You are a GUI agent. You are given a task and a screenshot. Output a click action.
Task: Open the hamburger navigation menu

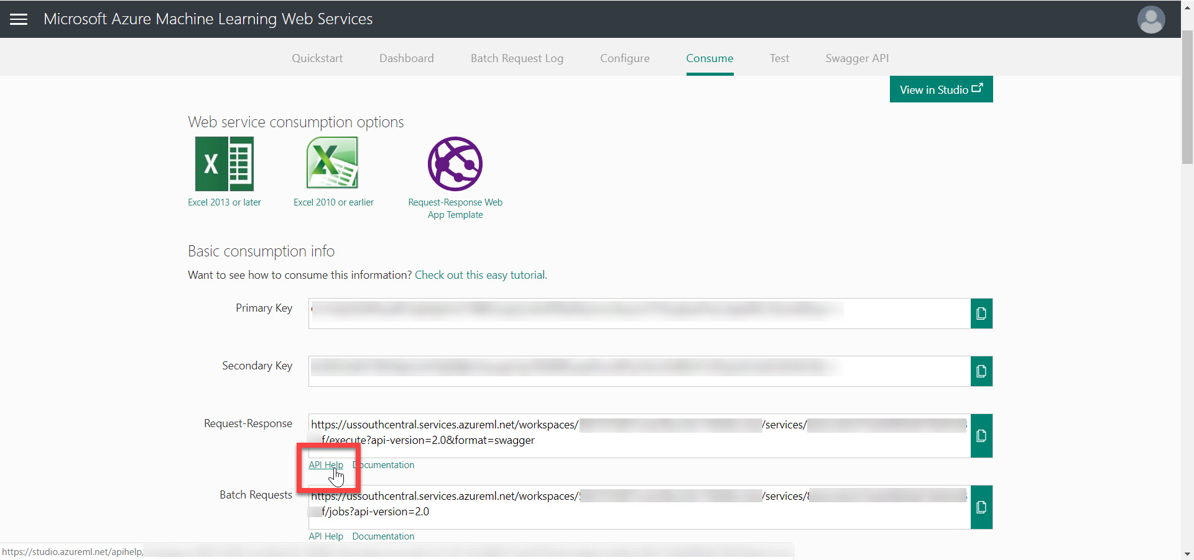[19, 19]
